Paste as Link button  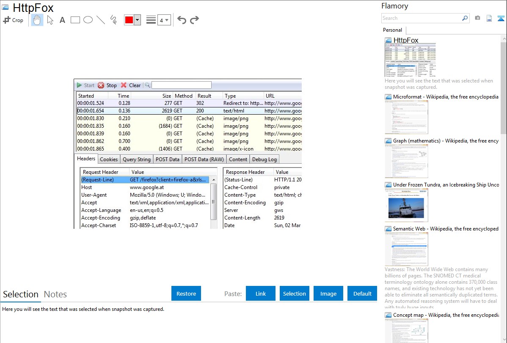pyautogui.click(x=261, y=294)
